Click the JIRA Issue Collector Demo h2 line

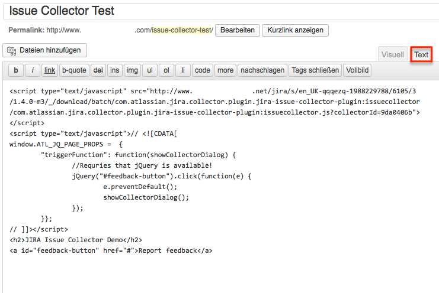point(76,240)
